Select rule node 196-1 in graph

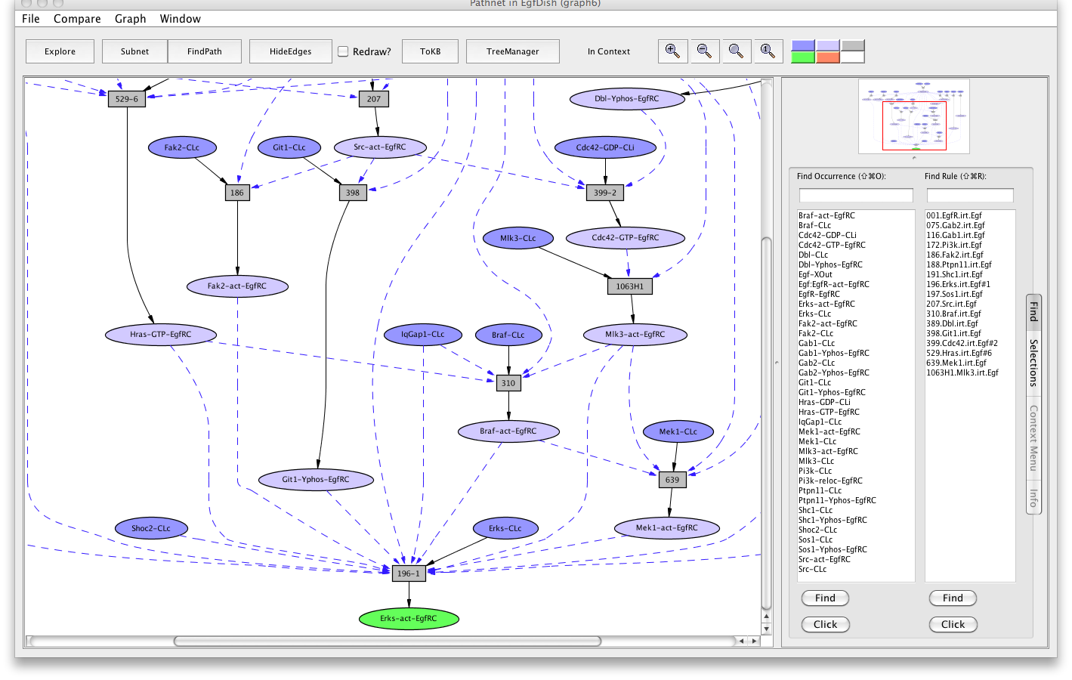tap(409, 573)
